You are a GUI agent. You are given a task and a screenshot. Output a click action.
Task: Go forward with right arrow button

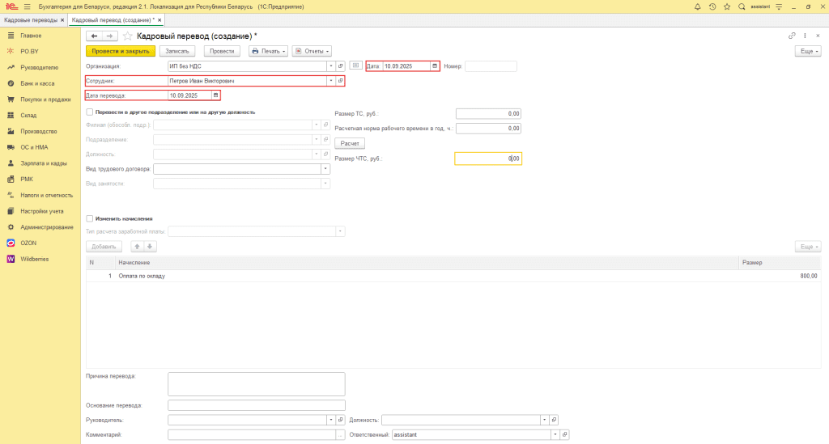click(109, 36)
